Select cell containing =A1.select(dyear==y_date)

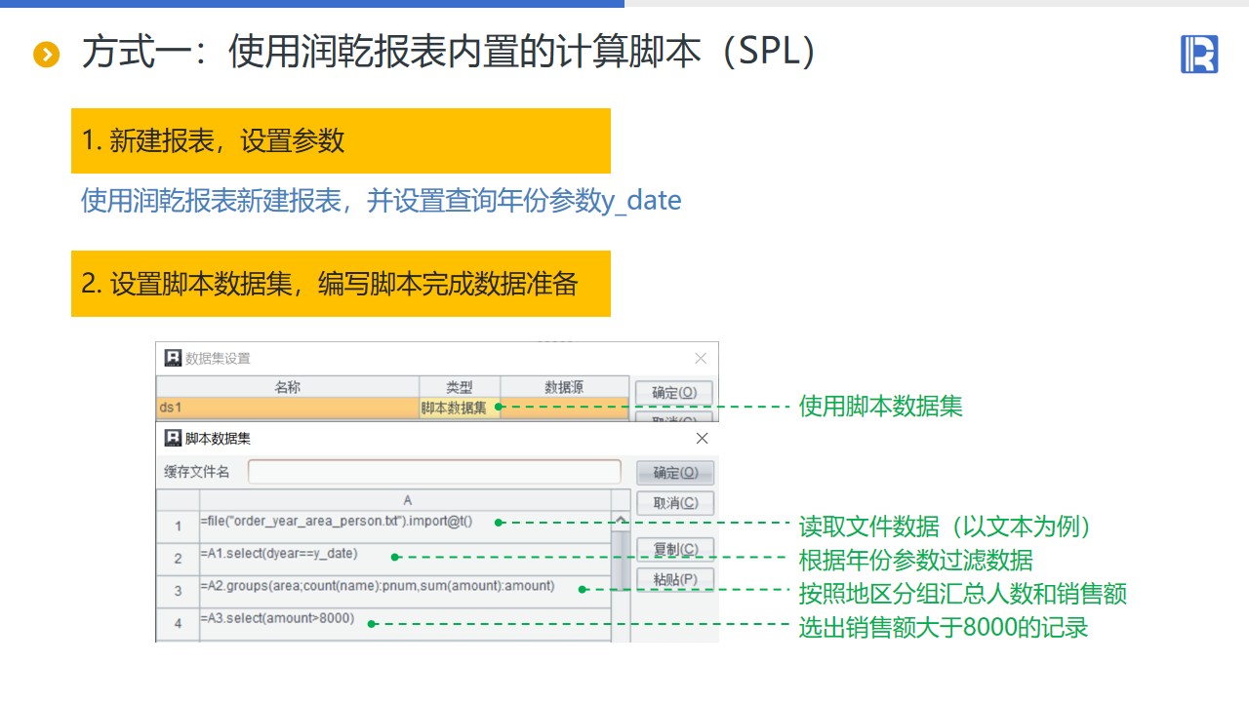(x=405, y=559)
